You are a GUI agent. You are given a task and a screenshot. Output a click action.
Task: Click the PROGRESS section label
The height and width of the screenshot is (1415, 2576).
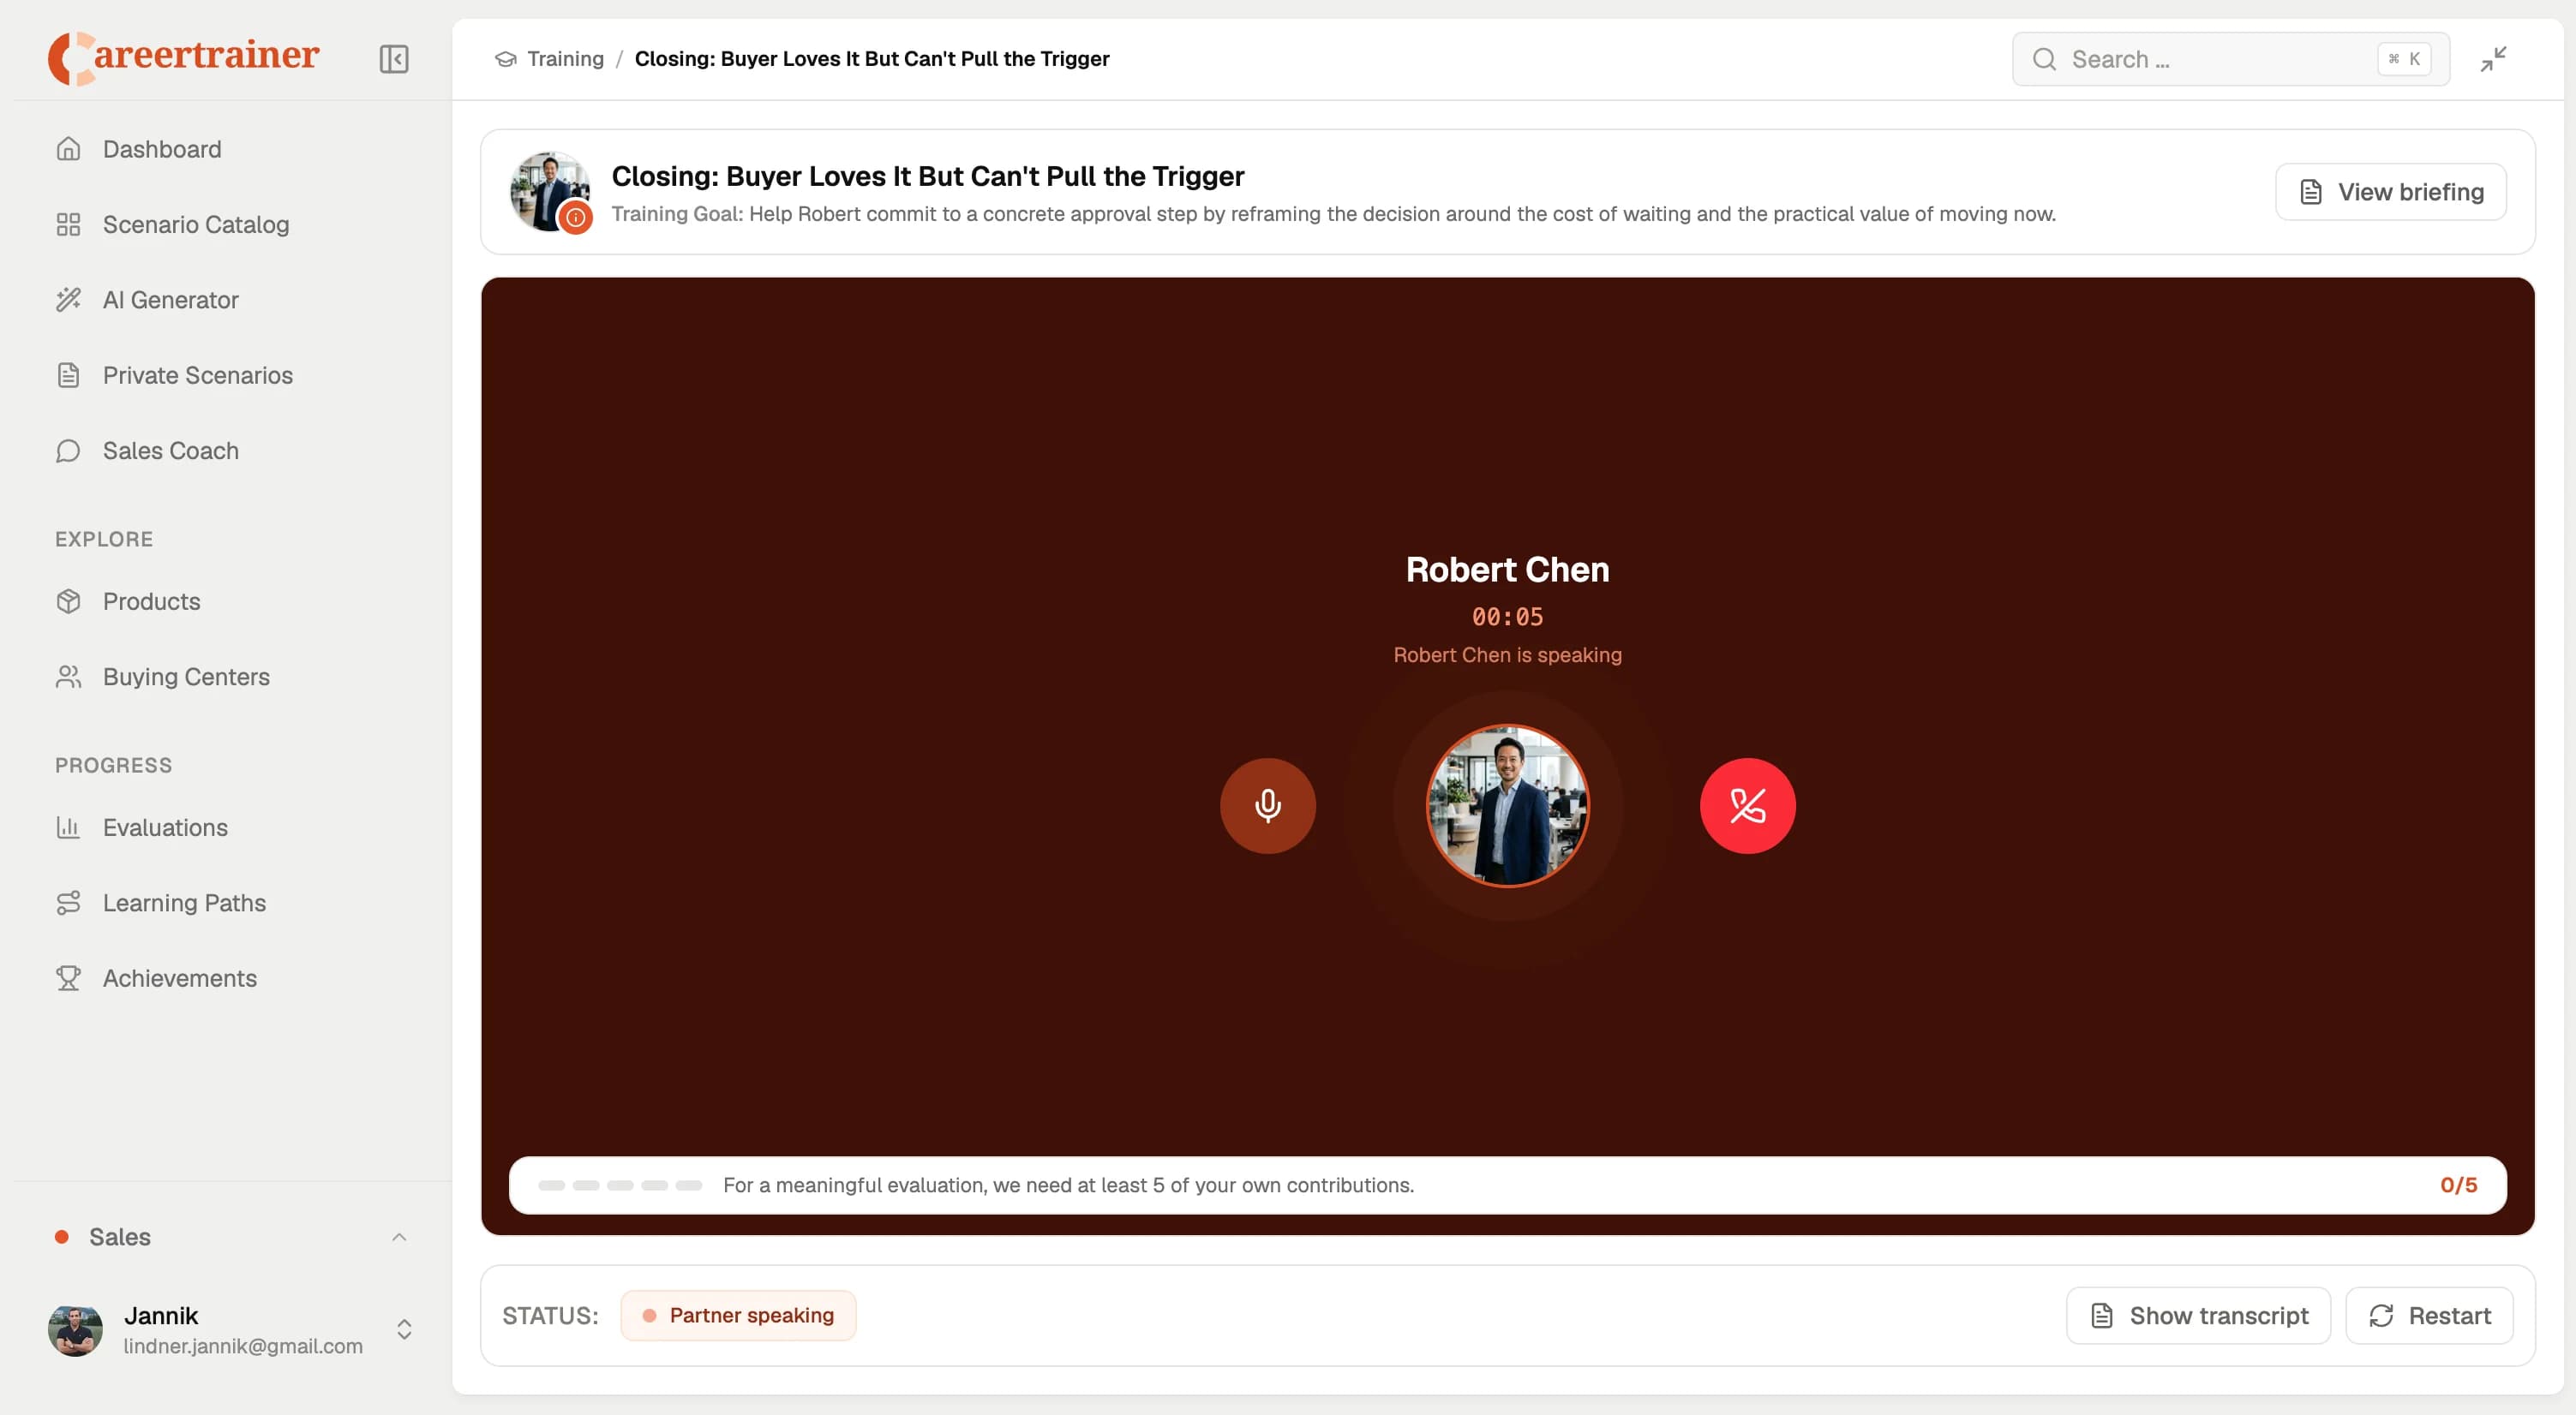113,764
